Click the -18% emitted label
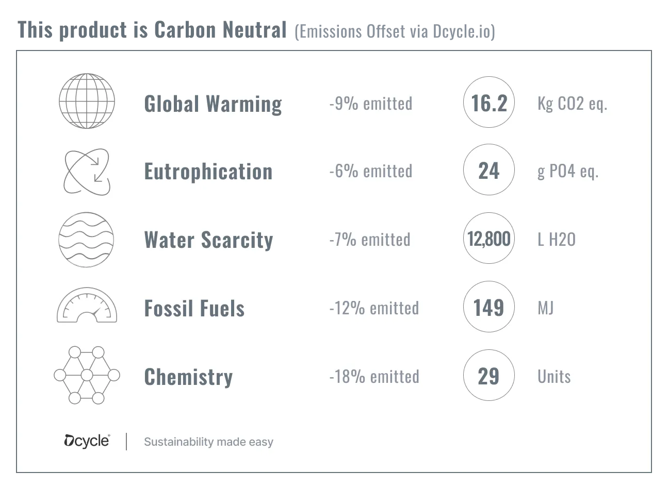668x489 pixels. coord(374,376)
